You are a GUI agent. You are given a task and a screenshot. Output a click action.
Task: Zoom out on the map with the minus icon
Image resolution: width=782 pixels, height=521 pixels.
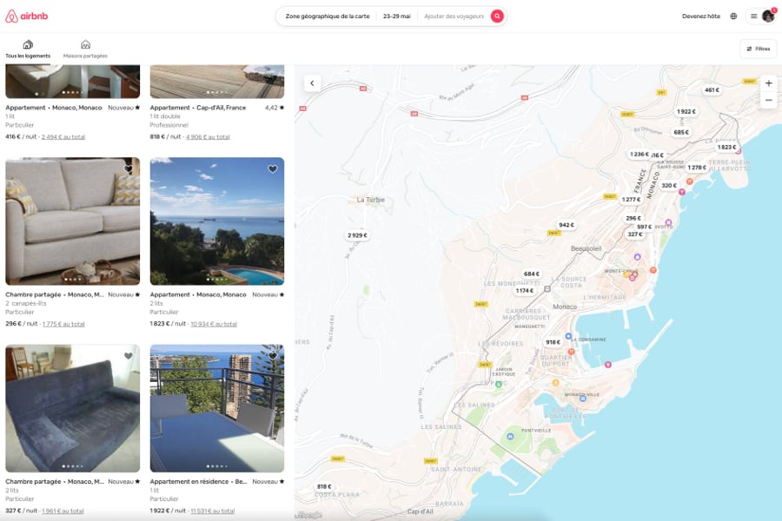click(768, 100)
